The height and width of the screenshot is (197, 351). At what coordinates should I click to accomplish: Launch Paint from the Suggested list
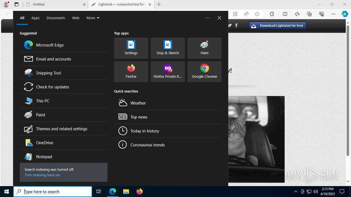[x=64, y=115]
